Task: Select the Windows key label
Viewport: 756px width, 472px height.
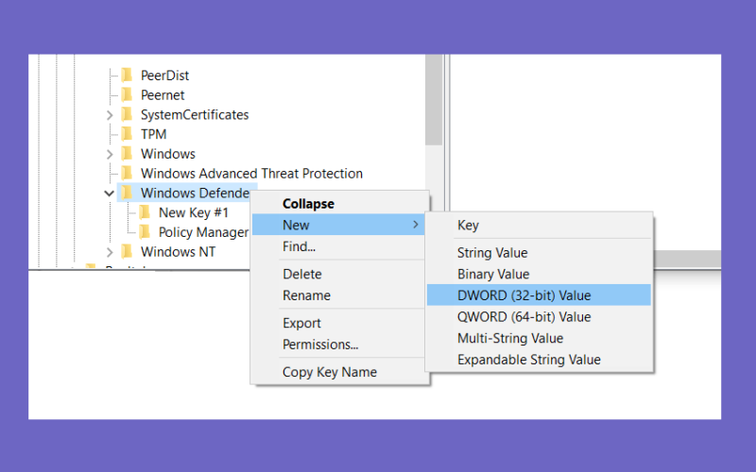Action: tap(168, 154)
